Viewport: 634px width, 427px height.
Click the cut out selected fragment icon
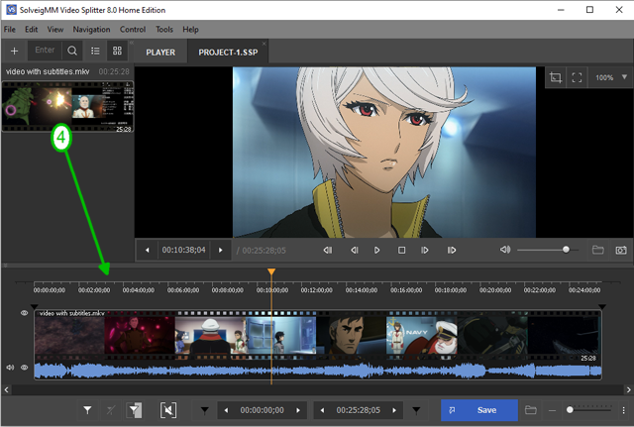(x=168, y=410)
